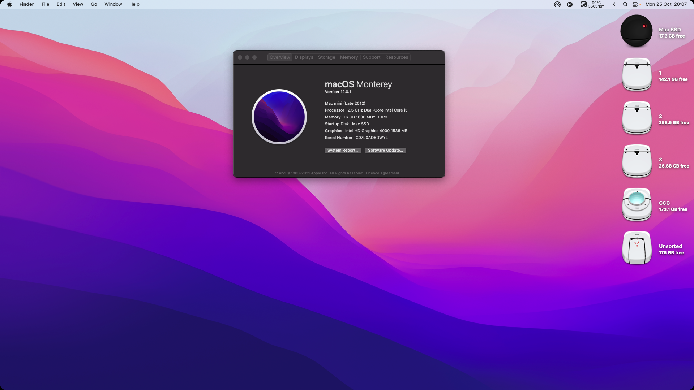The height and width of the screenshot is (390, 694).
Task: Open the Licence Agreement link
Action: click(382, 173)
